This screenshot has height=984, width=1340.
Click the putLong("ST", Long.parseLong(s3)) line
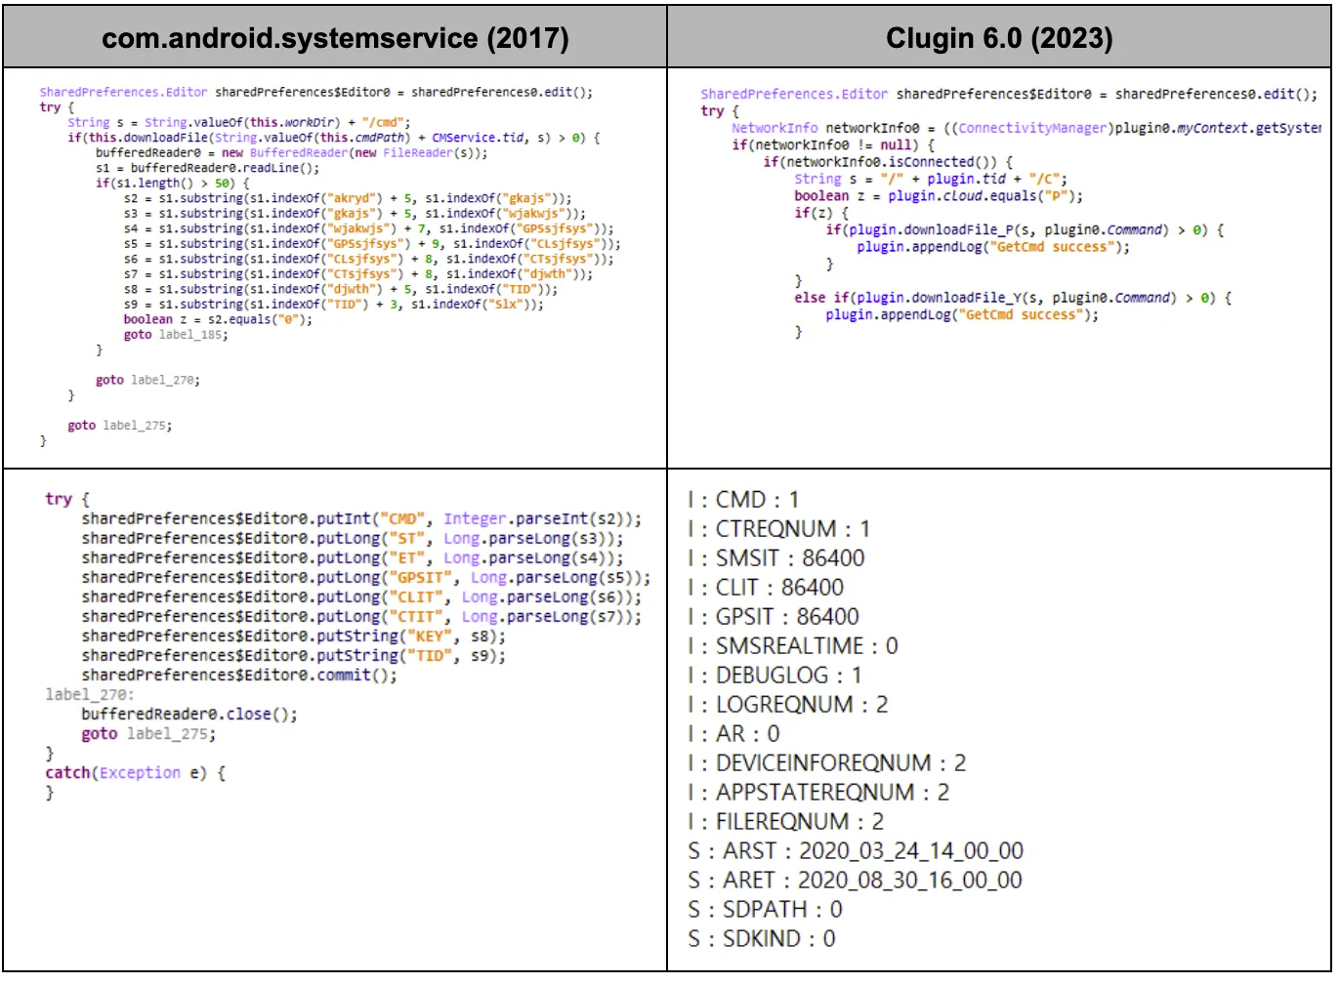pyautogui.click(x=352, y=539)
